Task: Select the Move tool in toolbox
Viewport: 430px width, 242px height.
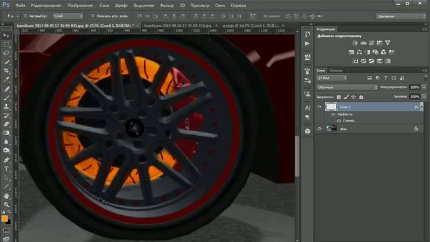Action: point(6,35)
